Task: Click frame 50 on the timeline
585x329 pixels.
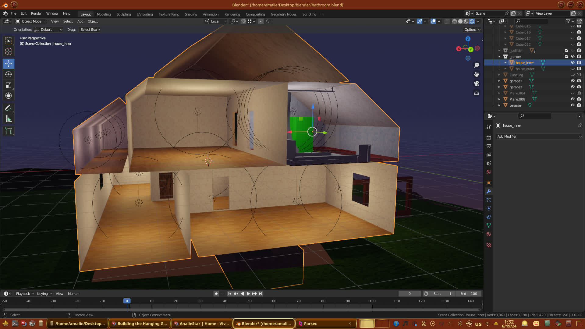Action: coord(250,301)
